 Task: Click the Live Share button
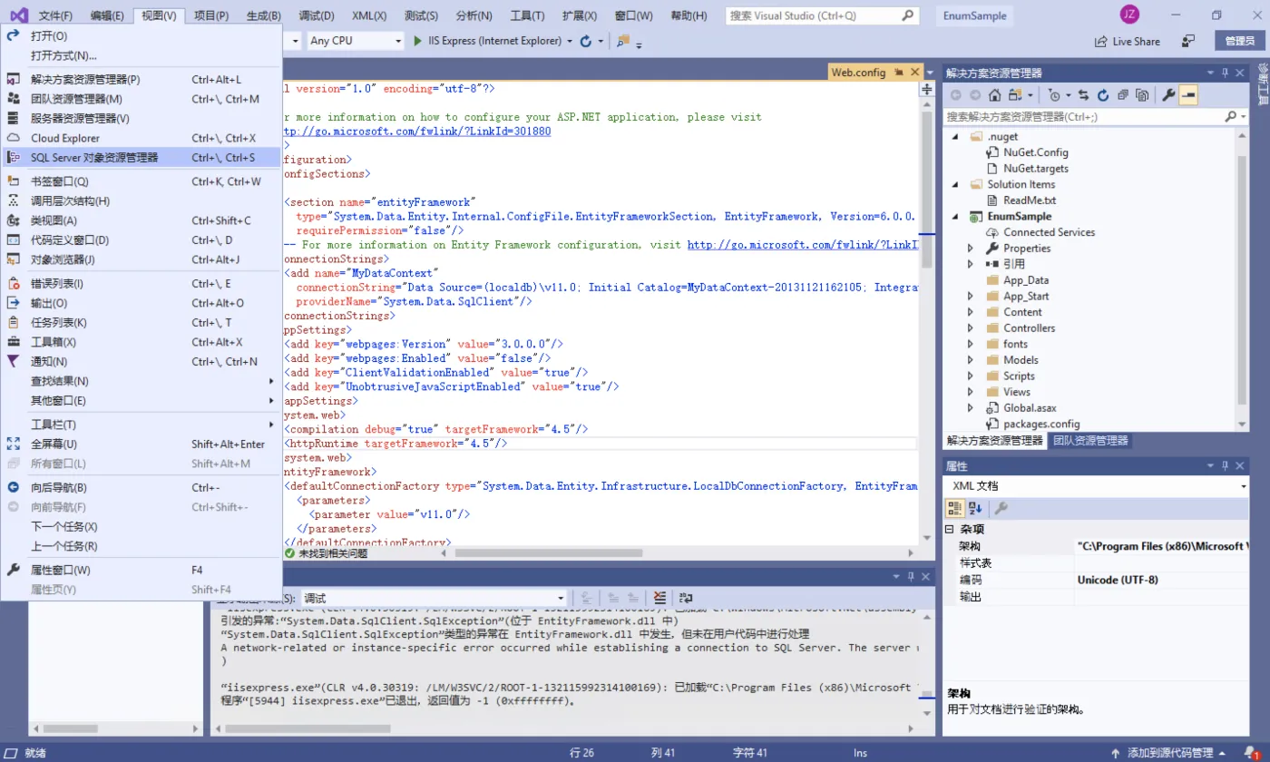click(x=1128, y=41)
